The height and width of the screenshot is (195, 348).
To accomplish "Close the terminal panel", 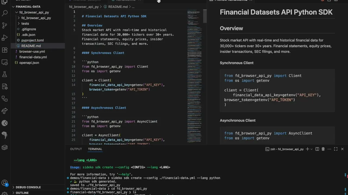I will (x=342, y=149).
